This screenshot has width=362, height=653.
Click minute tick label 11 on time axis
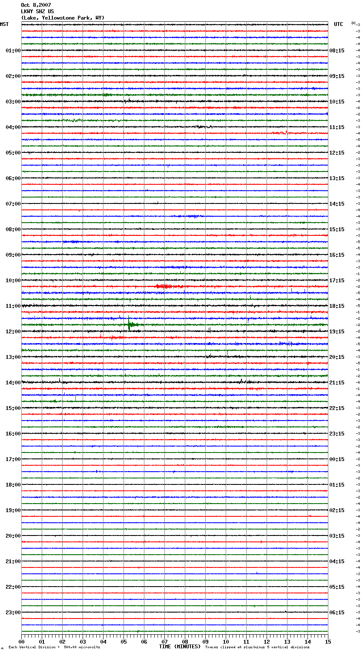[x=246, y=642]
